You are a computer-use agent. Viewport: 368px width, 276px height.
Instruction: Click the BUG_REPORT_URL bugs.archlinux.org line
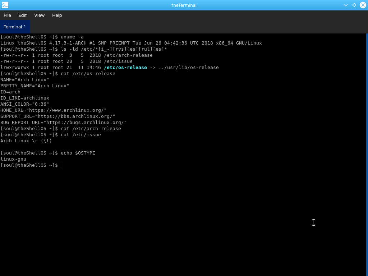pos(63,122)
